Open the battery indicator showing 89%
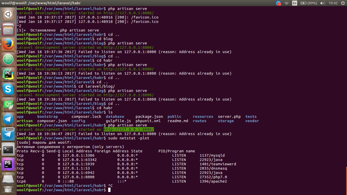 [309, 3]
